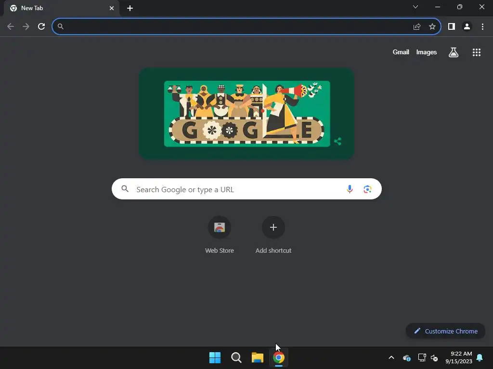The image size is (493, 369).
Task: Click the Google Doodle image
Action: click(247, 113)
